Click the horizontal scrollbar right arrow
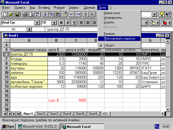This screenshot has height=130, width=173. click(x=162, y=114)
